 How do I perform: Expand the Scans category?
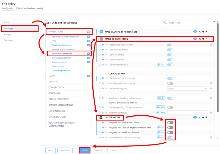click(x=69, y=76)
